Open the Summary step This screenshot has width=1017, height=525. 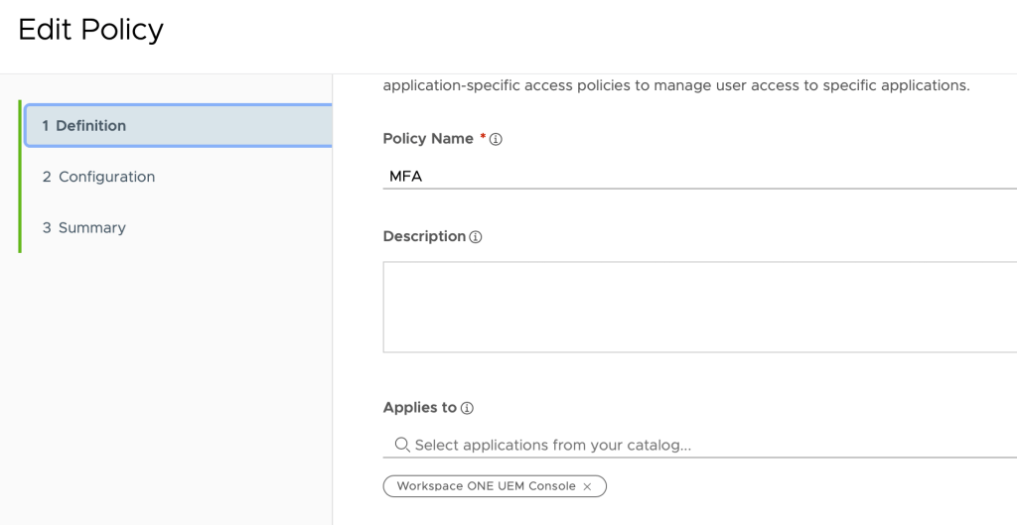click(91, 227)
